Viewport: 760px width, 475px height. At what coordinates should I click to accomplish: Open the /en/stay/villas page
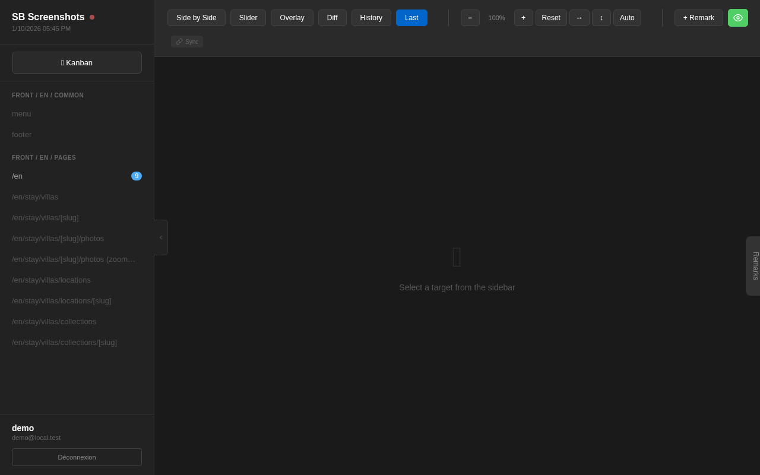[x=77, y=197]
